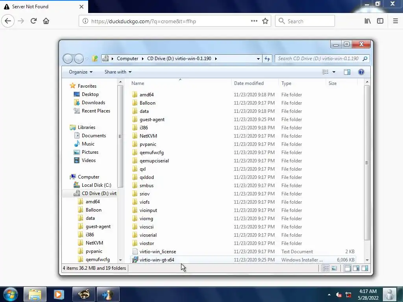The image size is (403, 302).
Task: Click the network tray icon
Action: [348, 295]
